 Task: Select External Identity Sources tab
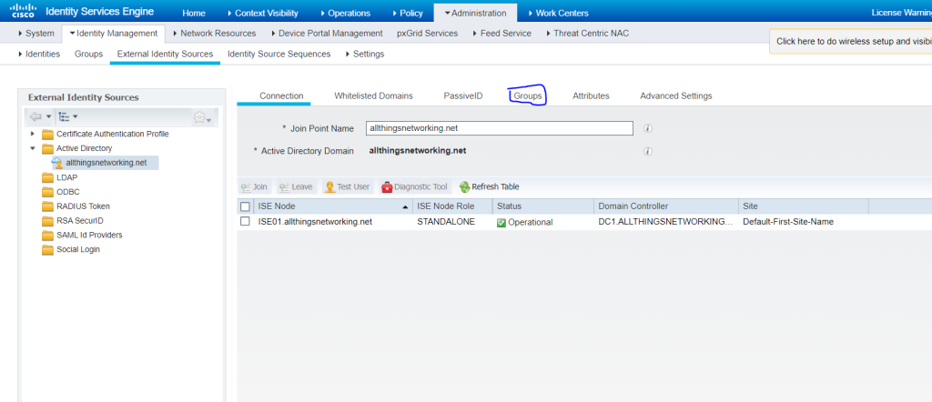(166, 54)
